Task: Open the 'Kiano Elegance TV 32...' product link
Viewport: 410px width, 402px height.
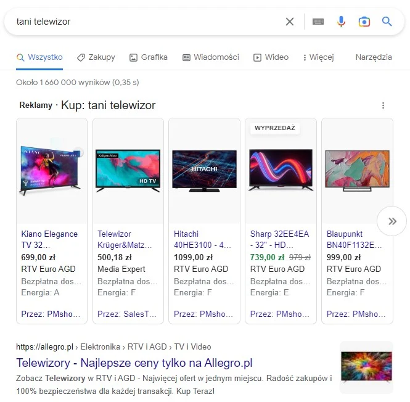Action: [49, 239]
